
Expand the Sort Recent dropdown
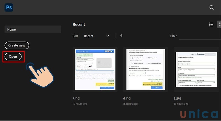96,36
